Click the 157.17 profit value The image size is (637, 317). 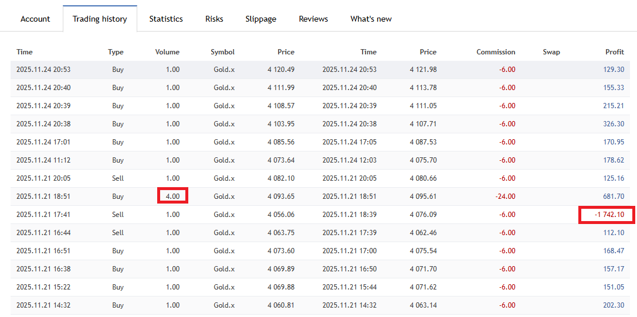pyautogui.click(x=614, y=269)
